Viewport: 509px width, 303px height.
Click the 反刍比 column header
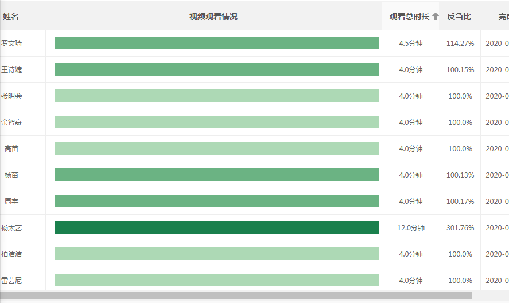459,17
